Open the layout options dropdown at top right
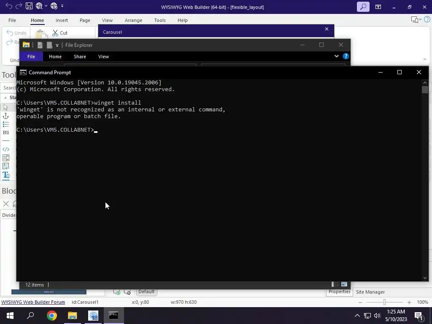 pos(416,19)
